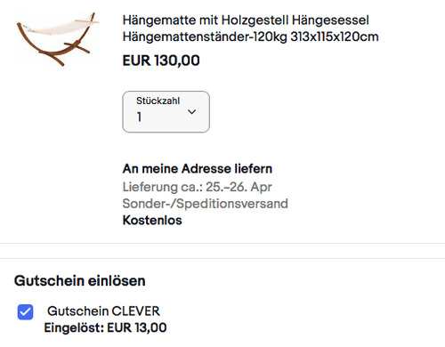
Task: Select An meine Adresse liefern option
Action: [198, 169]
